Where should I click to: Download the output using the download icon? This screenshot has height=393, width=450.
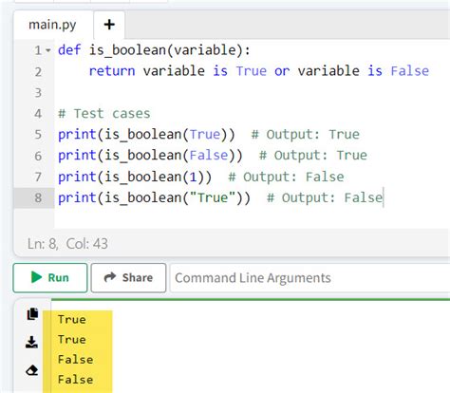pos(31,342)
